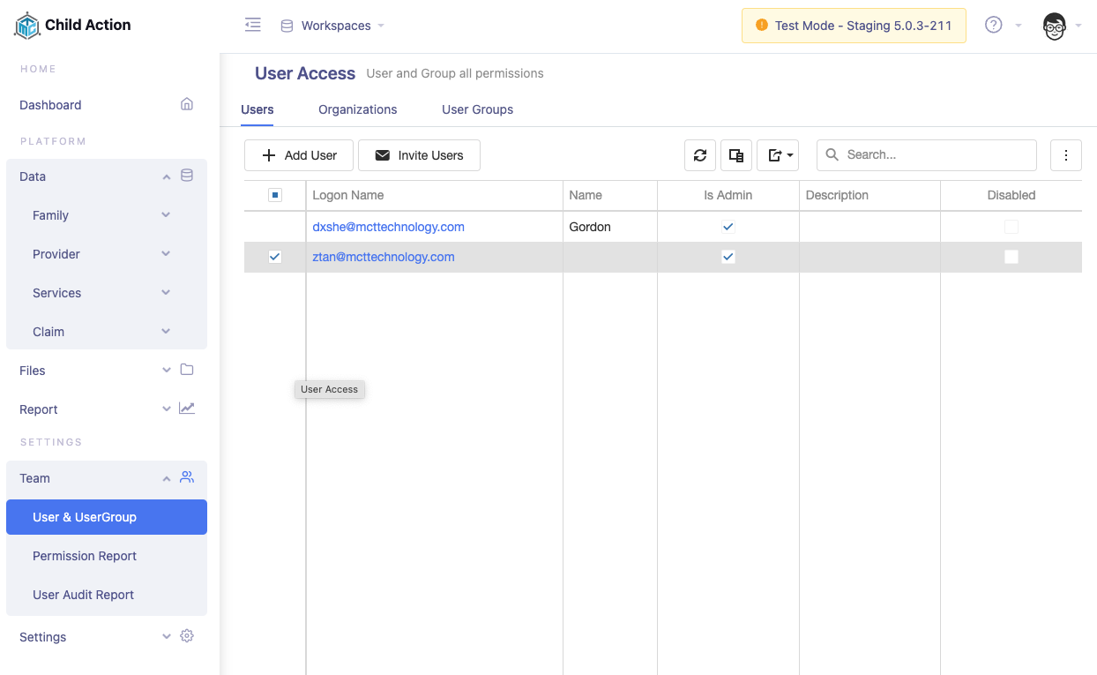Open the Workspaces dropdown
This screenshot has height=675, width=1097.
(333, 26)
